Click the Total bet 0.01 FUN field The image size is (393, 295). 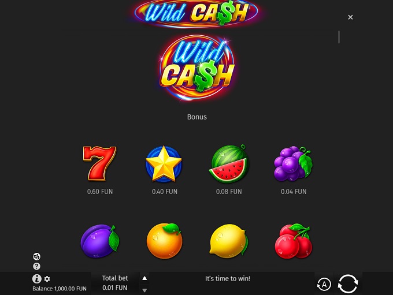(115, 283)
